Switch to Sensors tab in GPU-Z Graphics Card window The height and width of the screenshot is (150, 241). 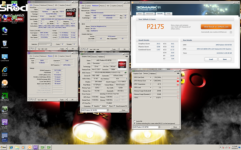pyautogui.click(x=94, y=56)
